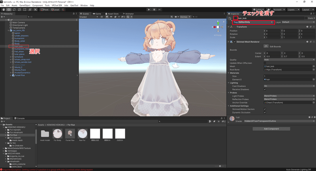Select hair_bob in the Hierarchy
Viewport: 316px width, 171px height.
(19, 46)
